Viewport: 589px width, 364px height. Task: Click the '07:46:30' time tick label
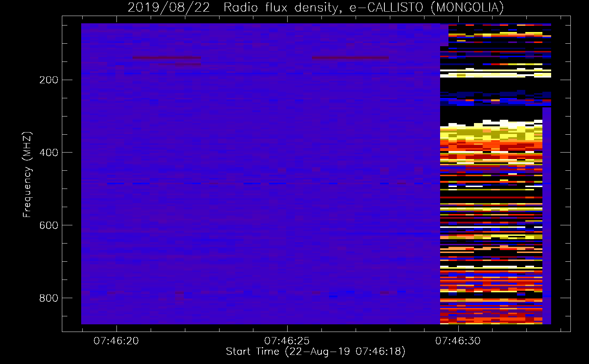(x=458, y=341)
